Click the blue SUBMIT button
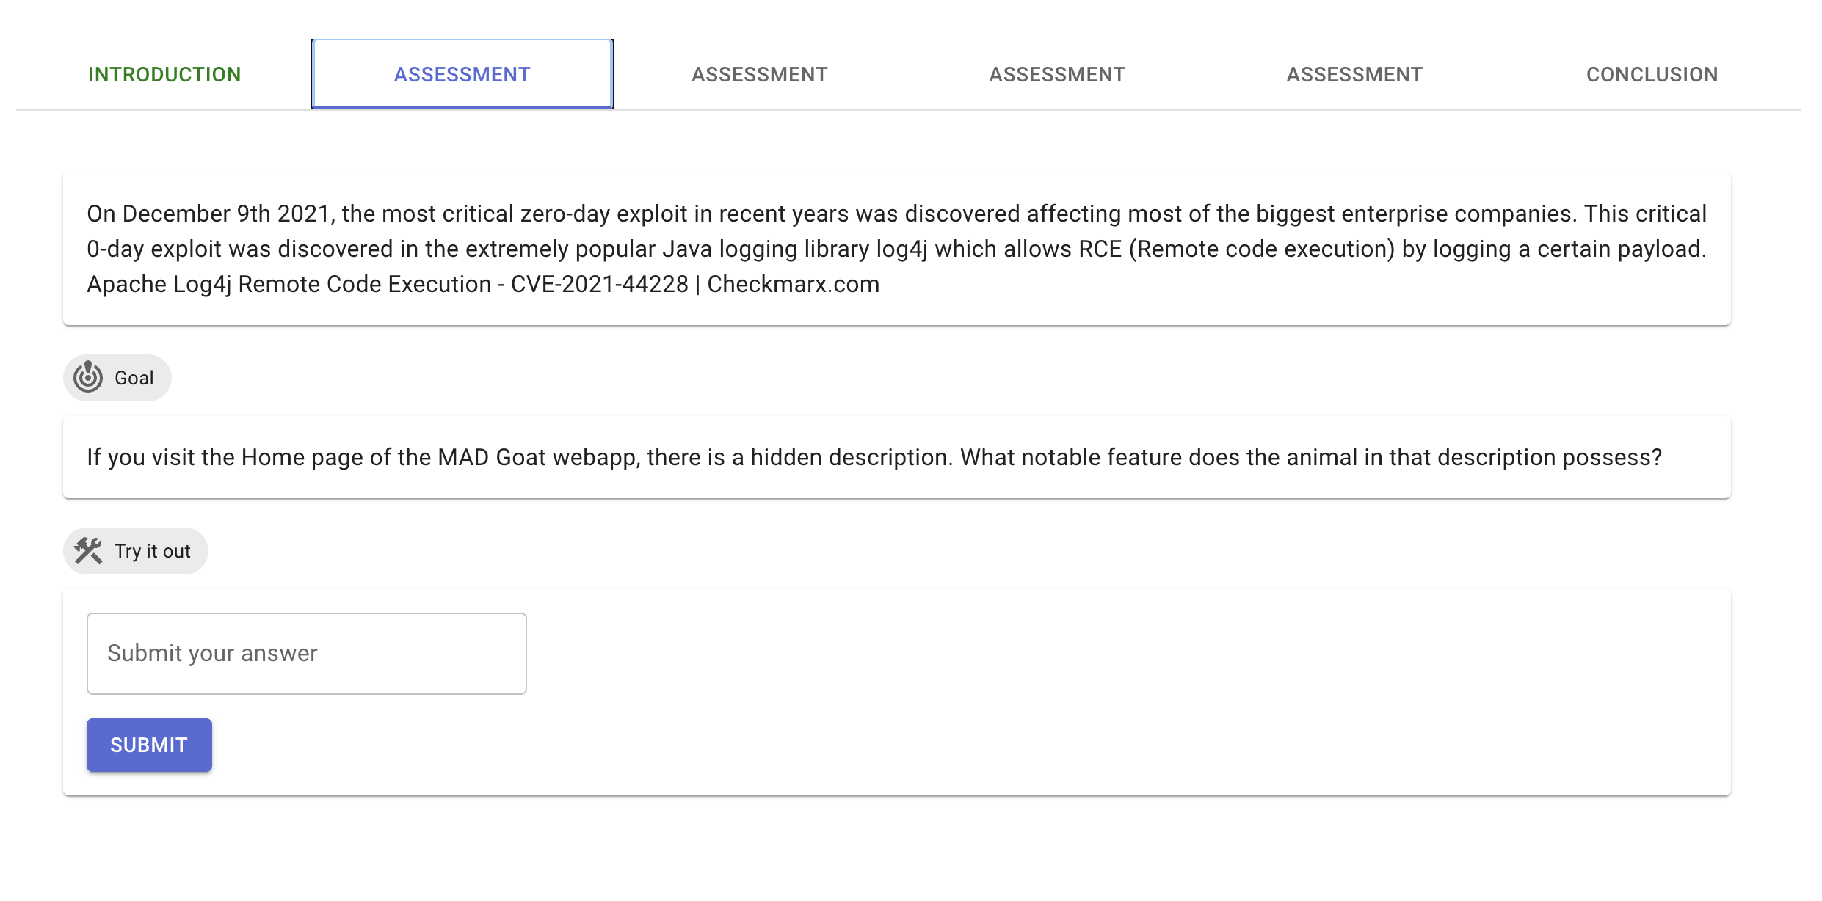The height and width of the screenshot is (901, 1822). click(x=149, y=745)
